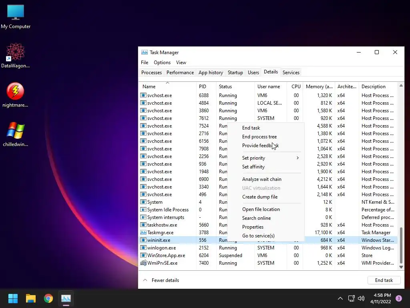Click the WmiPrvSE.exe process icon
Viewport: 410px width, 308px height.
pos(143,263)
